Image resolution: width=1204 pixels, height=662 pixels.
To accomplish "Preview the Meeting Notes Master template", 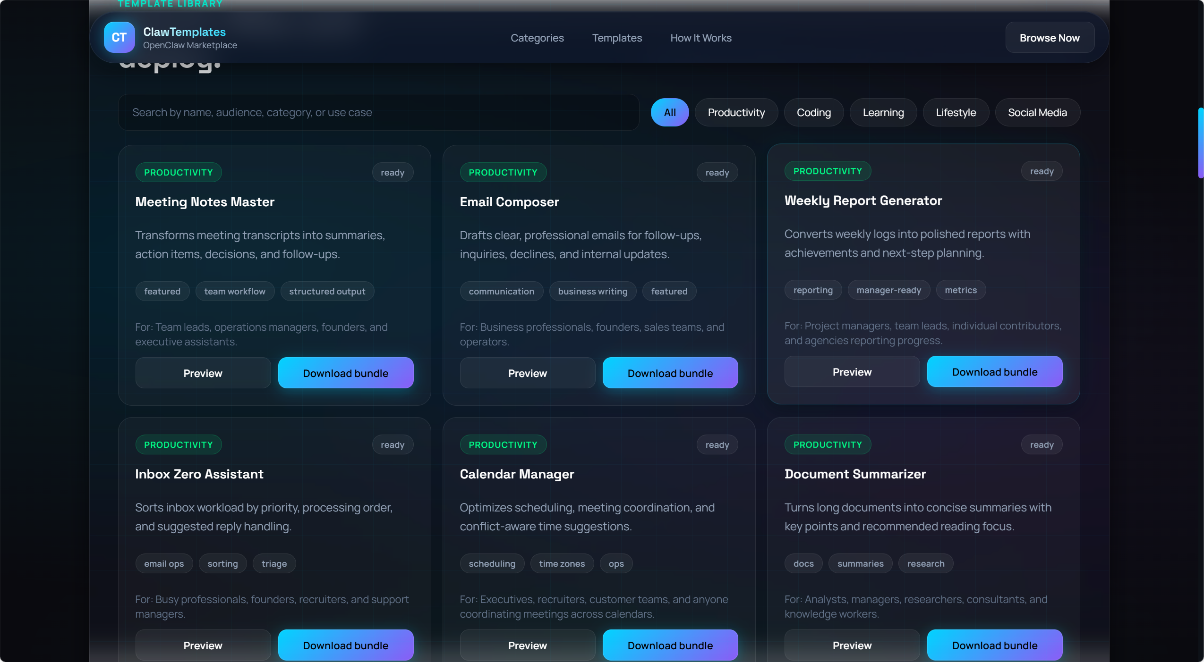I will point(203,373).
